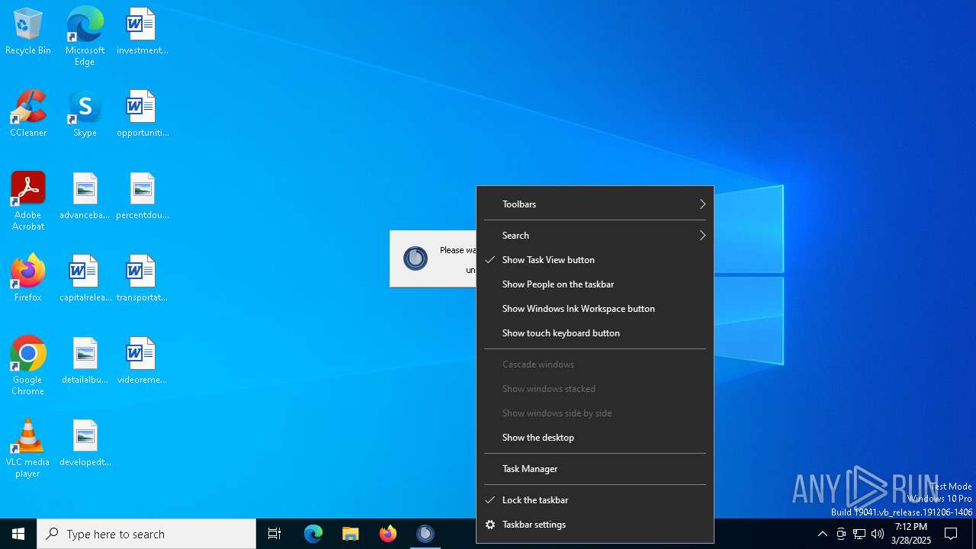Viewport: 976px width, 549px height.
Task: Select the CCleaner desktop shortcut
Action: pos(28,114)
